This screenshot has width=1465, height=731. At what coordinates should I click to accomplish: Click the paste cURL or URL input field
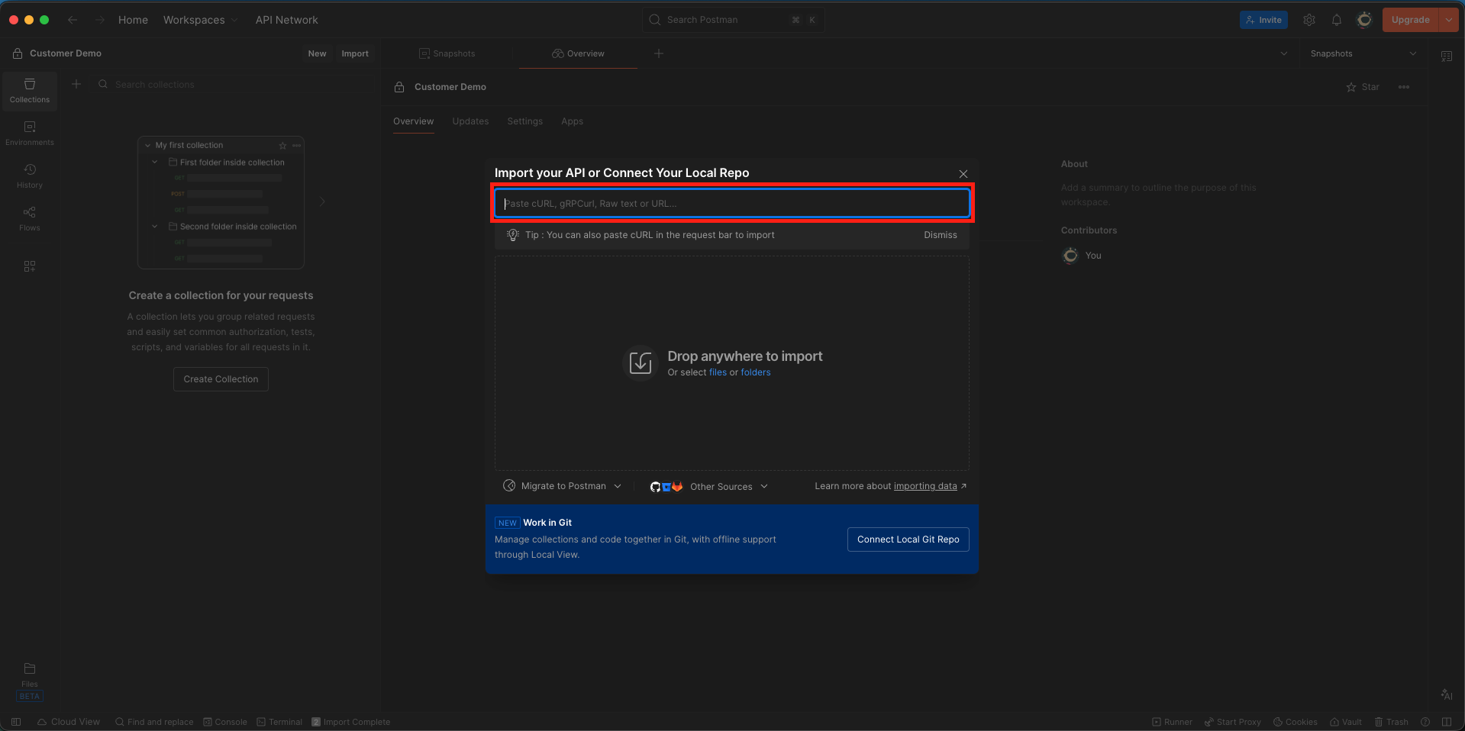(x=731, y=204)
